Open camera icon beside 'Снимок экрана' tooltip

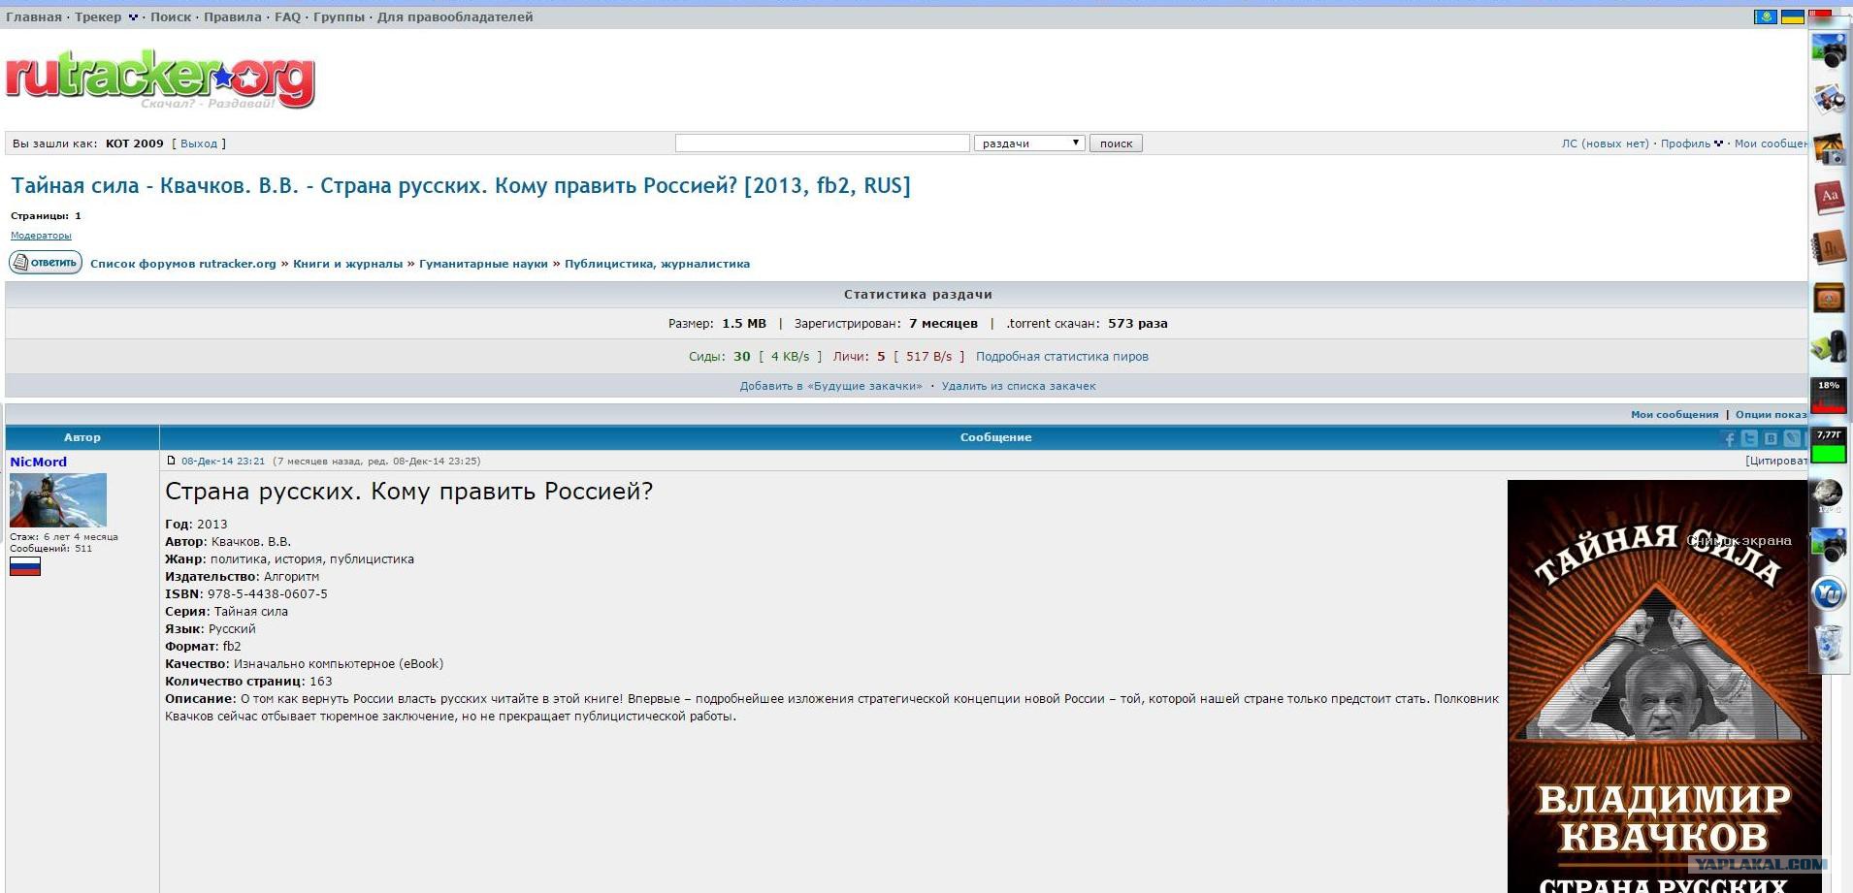click(1829, 545)
